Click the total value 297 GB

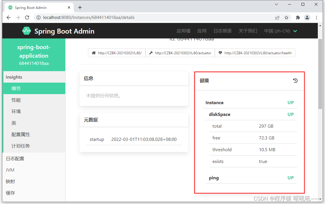pos(266,126)
